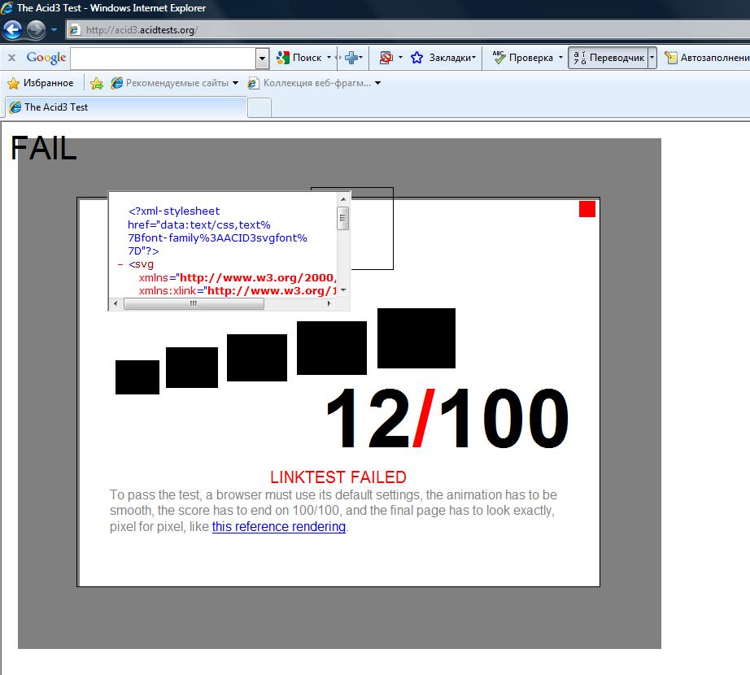
Task: Close the Google toolbar with X
Action: click(11, 58)
